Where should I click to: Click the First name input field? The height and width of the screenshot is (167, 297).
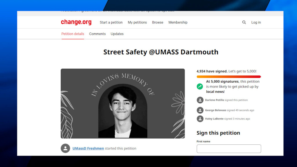tap(229, 149)
